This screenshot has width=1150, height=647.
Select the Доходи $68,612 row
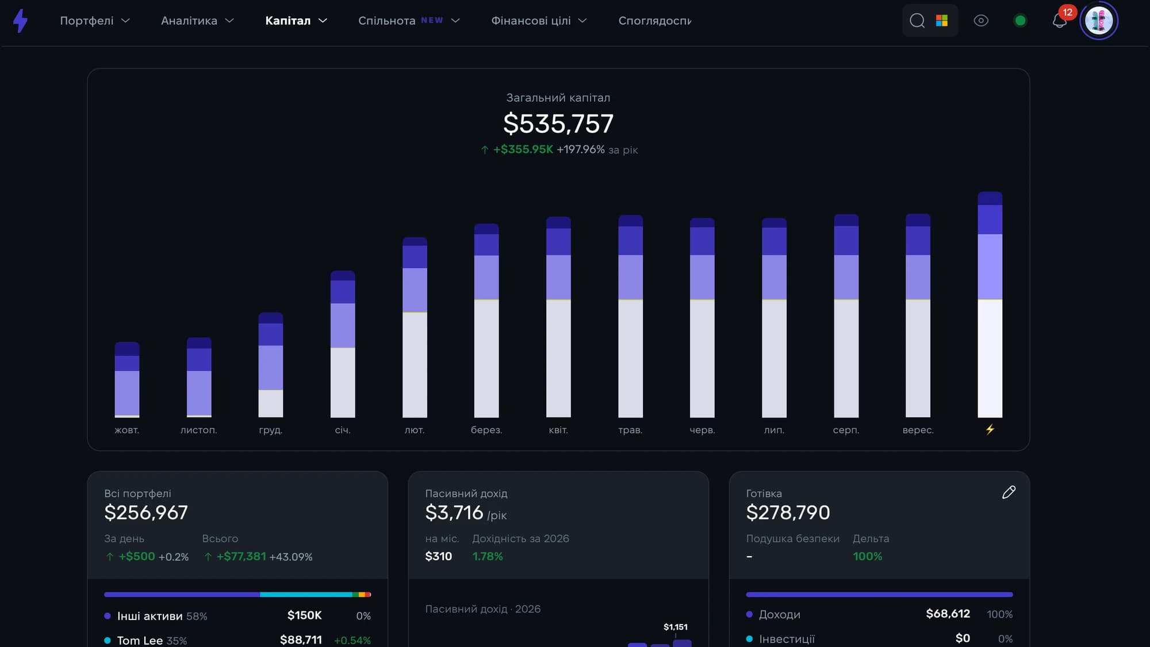point(879,614)
